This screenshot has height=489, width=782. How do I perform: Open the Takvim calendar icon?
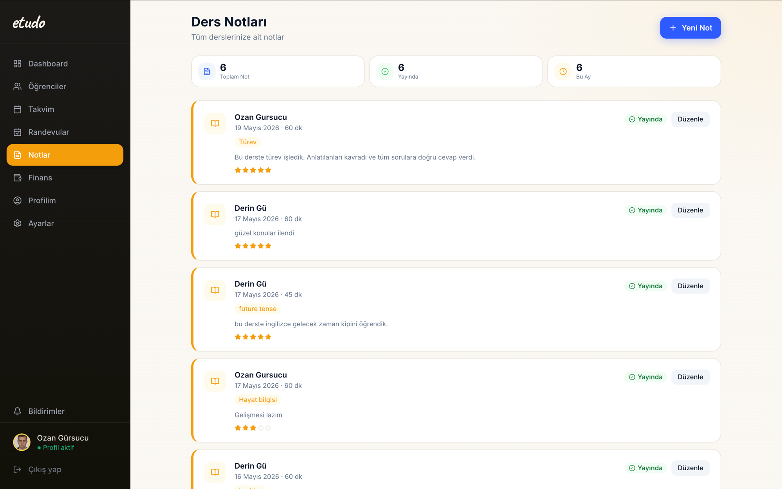pos(17,109)
